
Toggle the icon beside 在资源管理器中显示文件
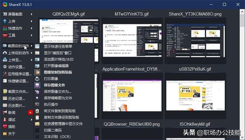click(x=37, y=124)
